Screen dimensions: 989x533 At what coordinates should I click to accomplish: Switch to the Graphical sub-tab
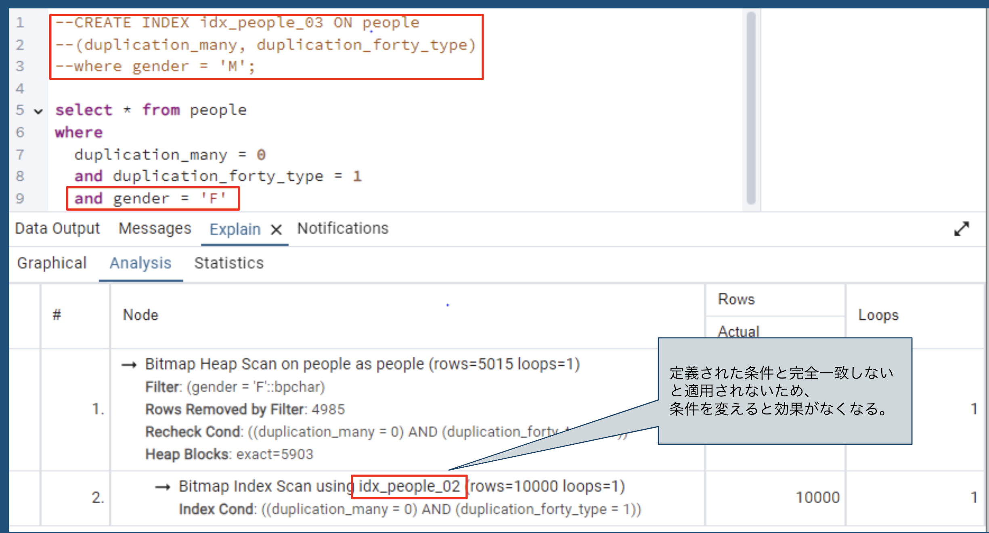click(52, 263)
